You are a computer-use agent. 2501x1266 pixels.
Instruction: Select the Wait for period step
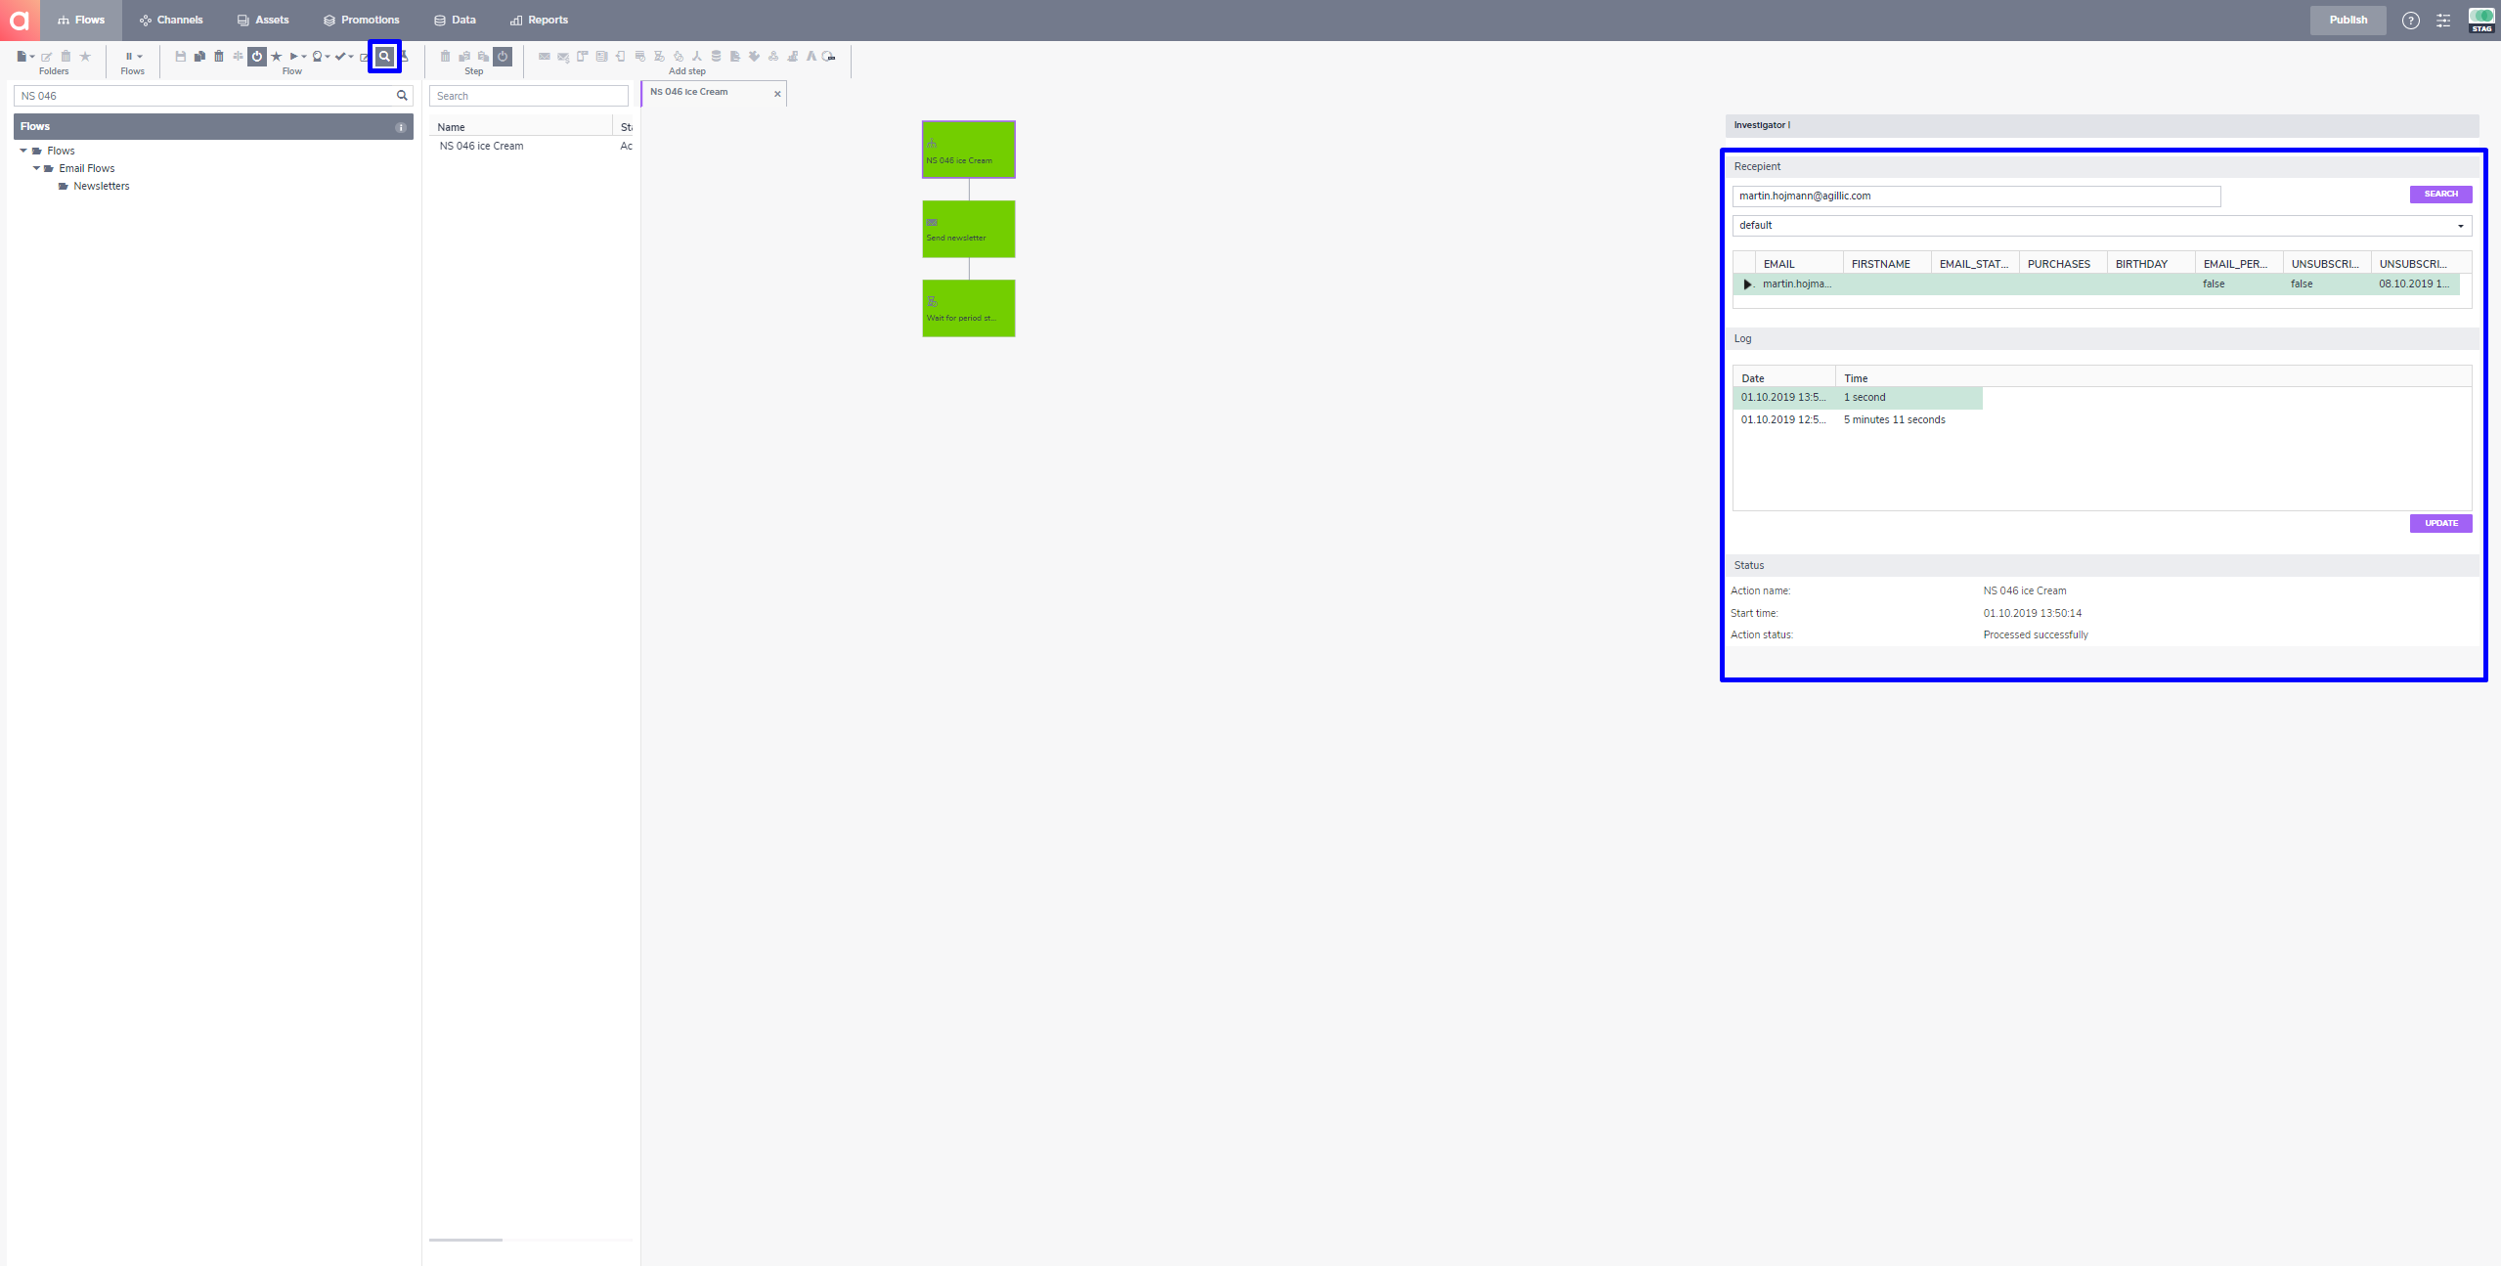969,309
